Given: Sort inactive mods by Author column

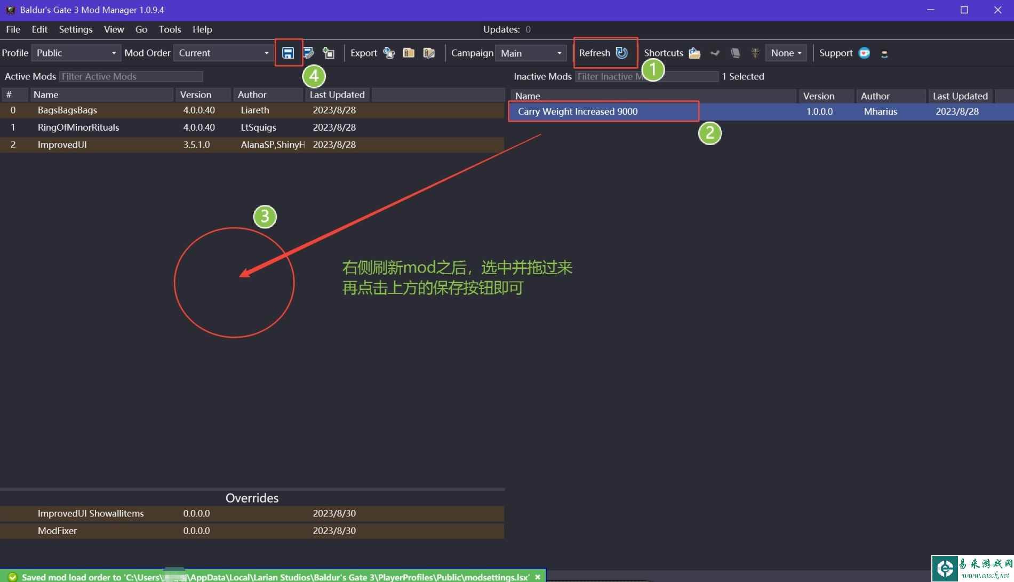Looking at the screenshot, I should pyautogui.click(x=891, y=96).
